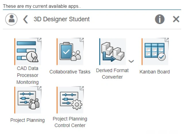Click the Derived Format Converter blocks icon
Screen dimensions: 184x134
point(113,52)
